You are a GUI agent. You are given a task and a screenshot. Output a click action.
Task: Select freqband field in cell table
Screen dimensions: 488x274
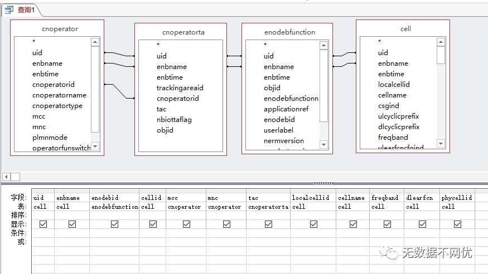click(393, 138)
